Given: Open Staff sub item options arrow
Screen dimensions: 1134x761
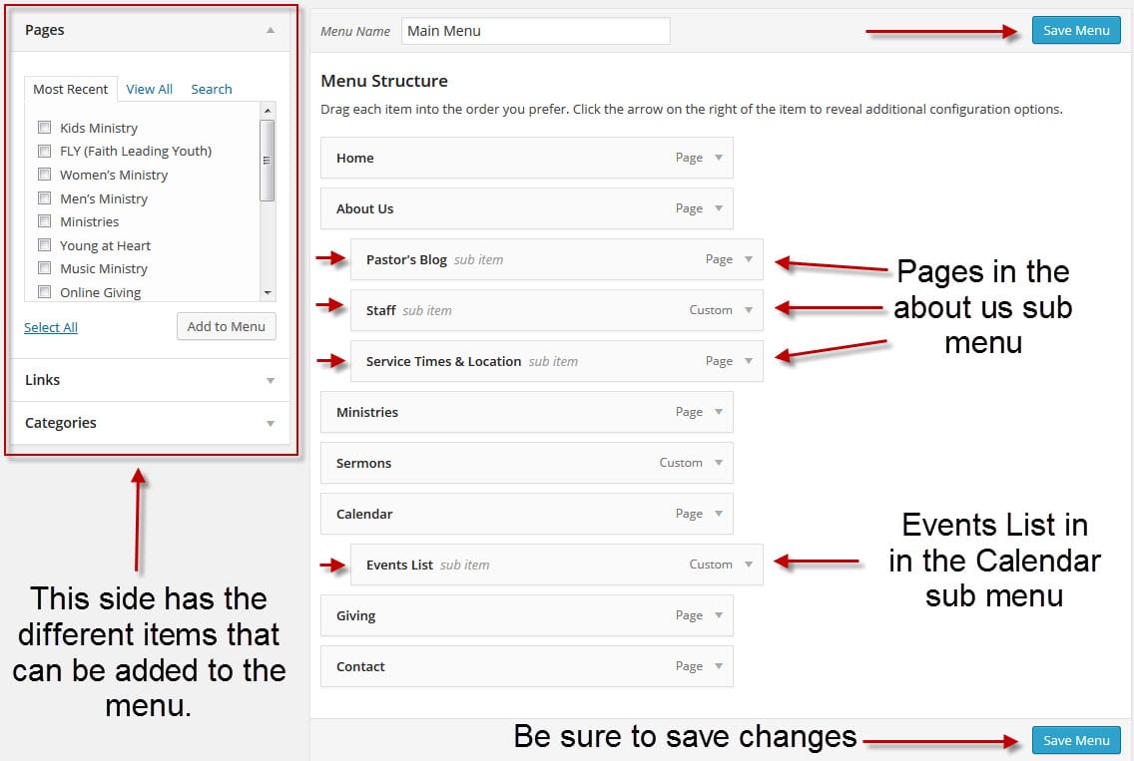Looking at the screenshot, I should 749,310.
